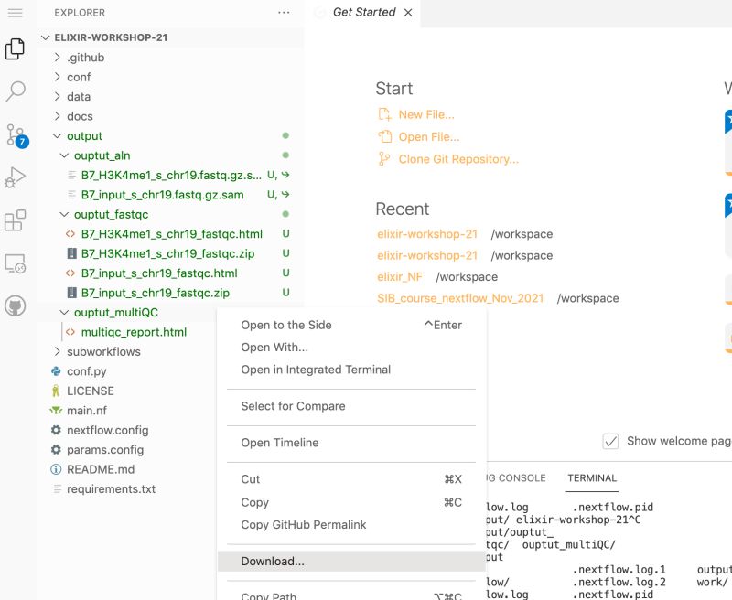732x600 pixels.
Task: Click multiqc_report.html code icon
Action: (x=70, y=332)
